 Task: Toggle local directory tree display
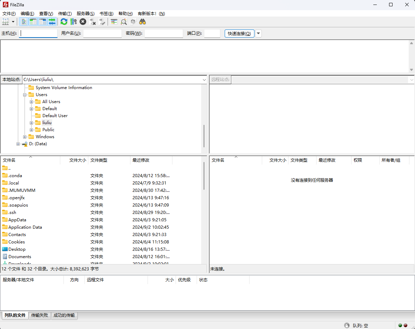(33, 22)
